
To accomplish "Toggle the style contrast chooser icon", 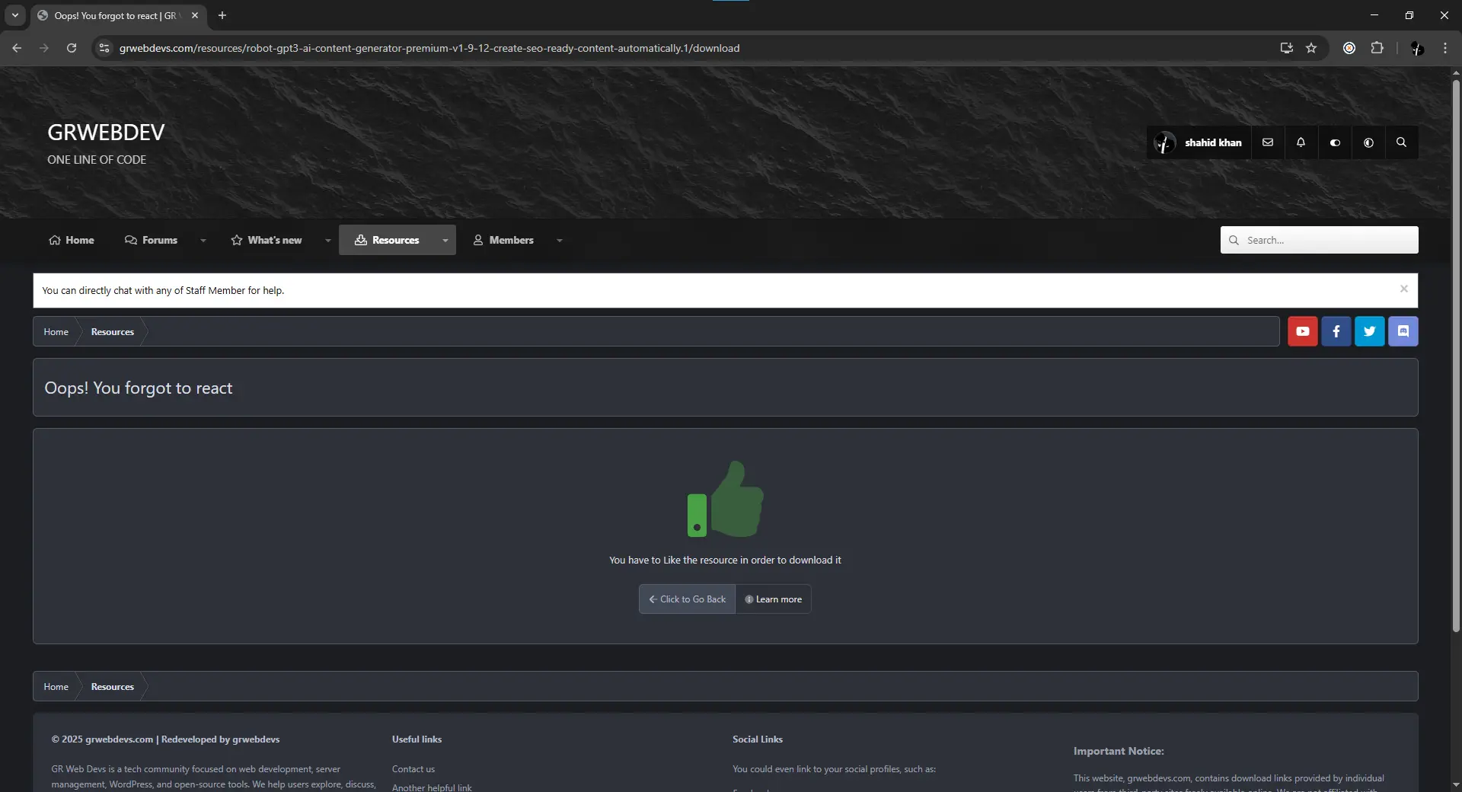I will pos(1368,142).
